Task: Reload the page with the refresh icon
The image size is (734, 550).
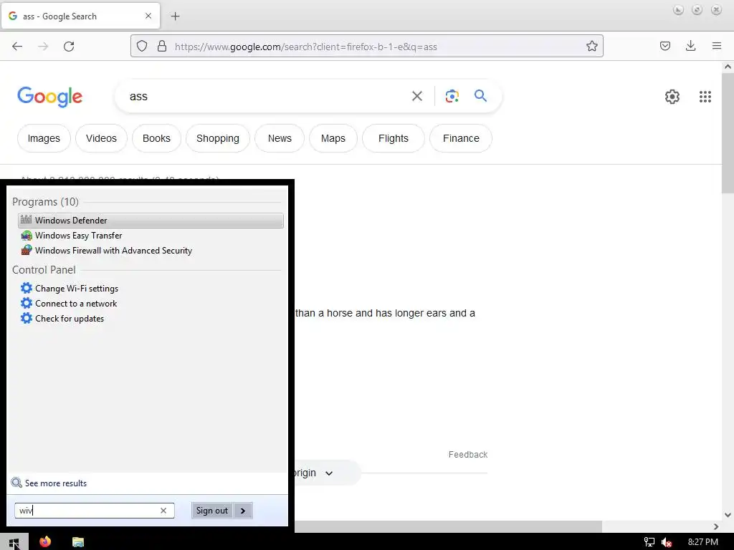Action: click(69, 47)
